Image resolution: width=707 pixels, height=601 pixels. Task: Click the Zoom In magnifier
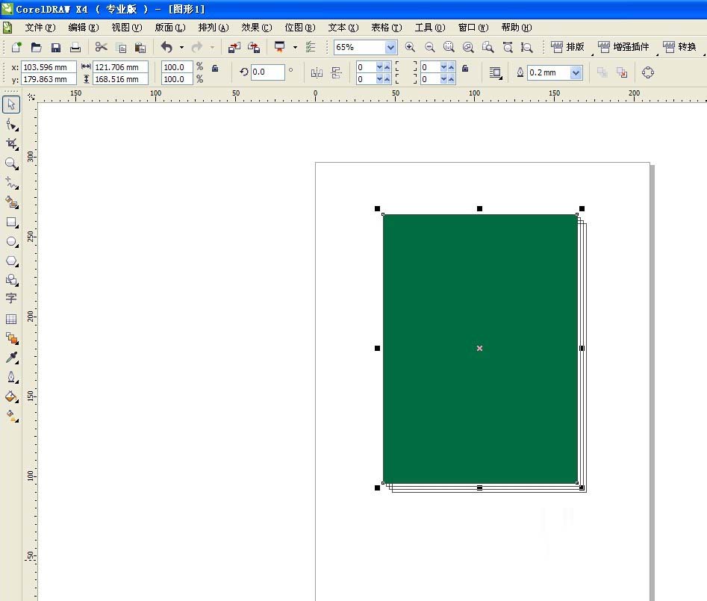pos(410,47)
